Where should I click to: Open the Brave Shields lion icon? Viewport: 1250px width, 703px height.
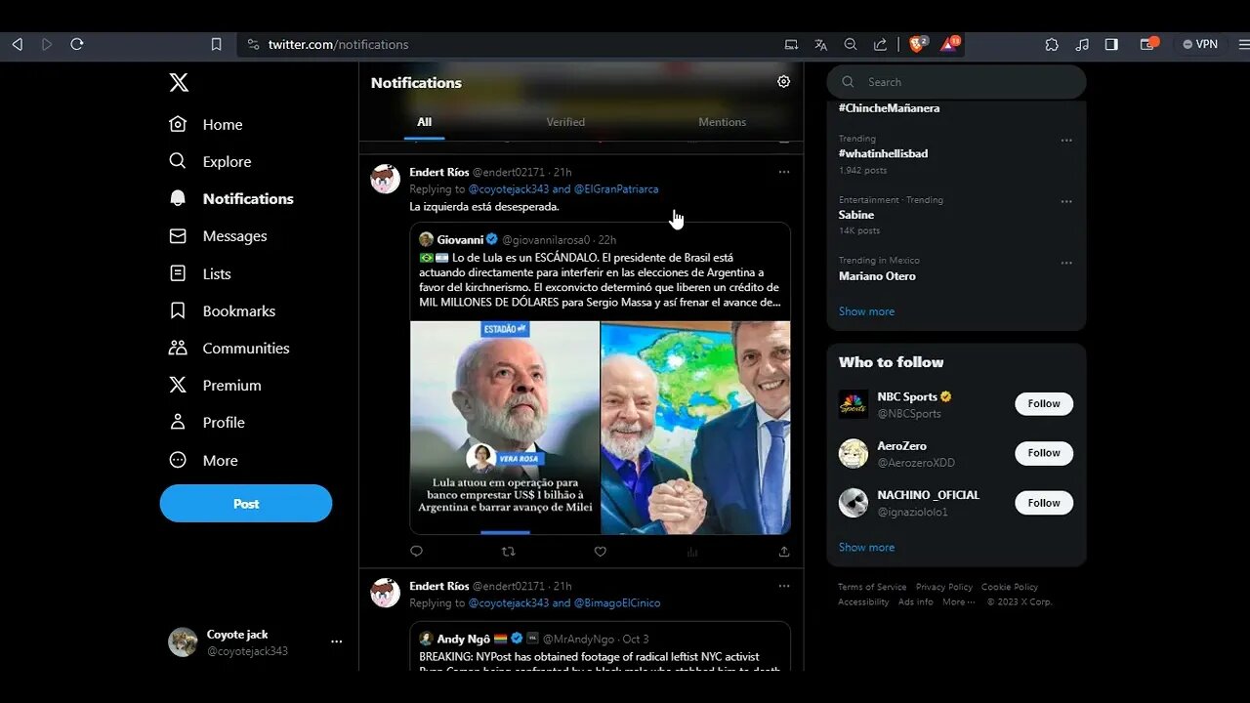coord(918,44)
